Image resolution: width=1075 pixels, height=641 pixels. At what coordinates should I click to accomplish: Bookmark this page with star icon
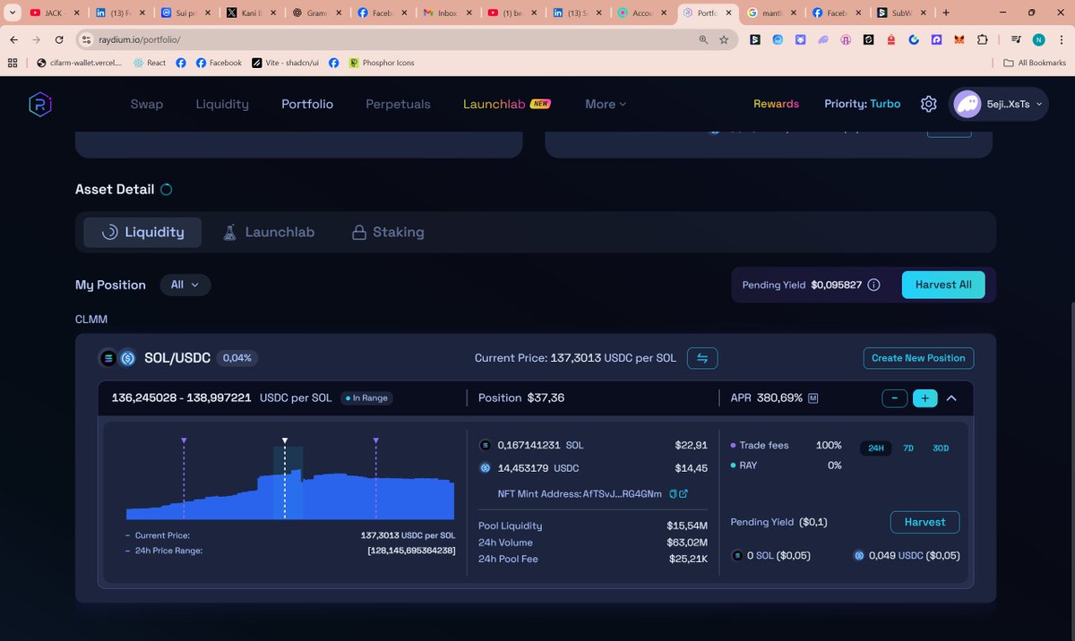pos(724,39)
